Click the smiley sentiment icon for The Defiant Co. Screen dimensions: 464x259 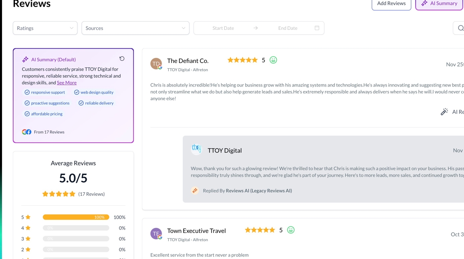pyautogui.click(x=273, y=60)
